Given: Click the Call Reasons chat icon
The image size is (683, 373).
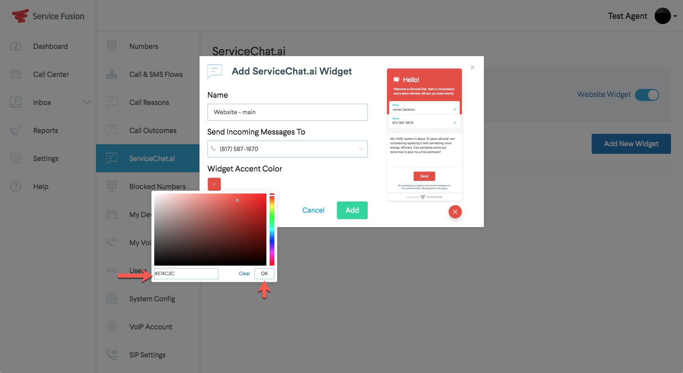Looking at the screenshot, I should (x=112, y=103).
